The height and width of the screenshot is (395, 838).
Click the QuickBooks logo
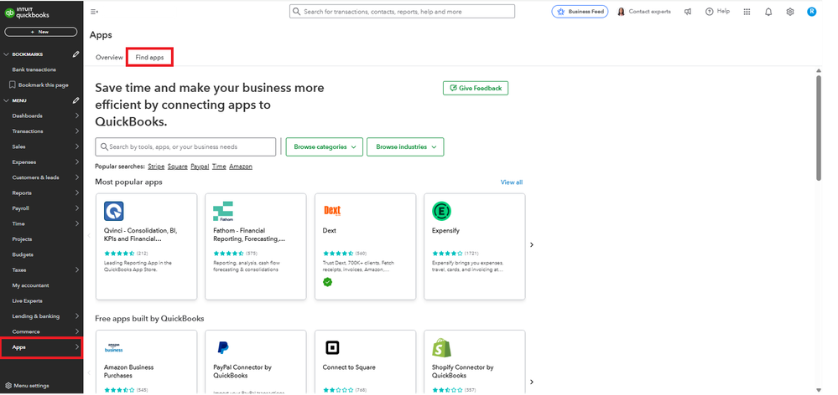(x=27, y=13)
